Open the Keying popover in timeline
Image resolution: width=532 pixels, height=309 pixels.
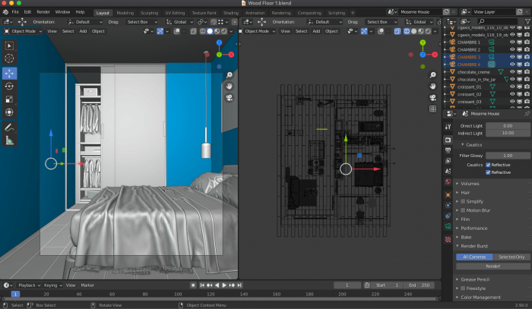[x=53, y=285]
